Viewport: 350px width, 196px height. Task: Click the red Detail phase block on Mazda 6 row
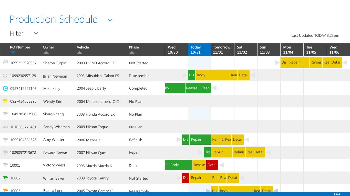coord(212,165)
